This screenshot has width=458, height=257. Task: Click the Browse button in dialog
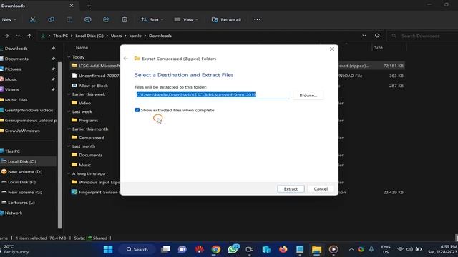[x=308, y=95]
